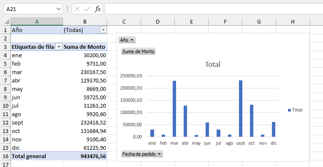The height and width of the screenshot is (167, 323).
Task: Select the cell labeled sept
Action: pyautogui.click(x=37, y=122)
